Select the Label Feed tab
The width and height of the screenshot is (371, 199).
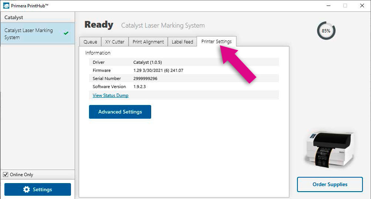click(x=182, y=42)
